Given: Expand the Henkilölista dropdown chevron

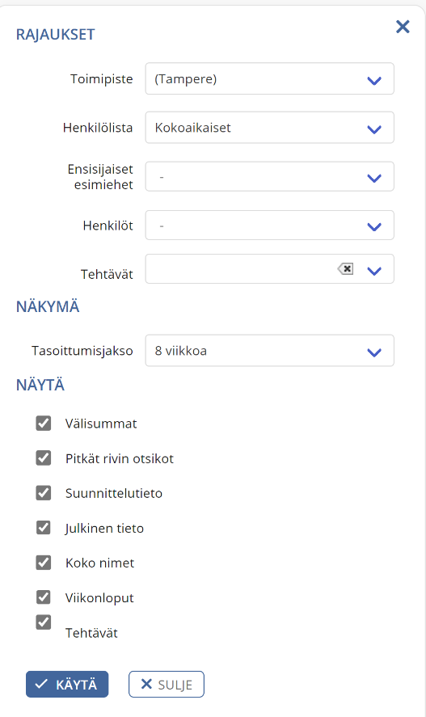Looking at the screenshot, I should click(x=374, y=129).
